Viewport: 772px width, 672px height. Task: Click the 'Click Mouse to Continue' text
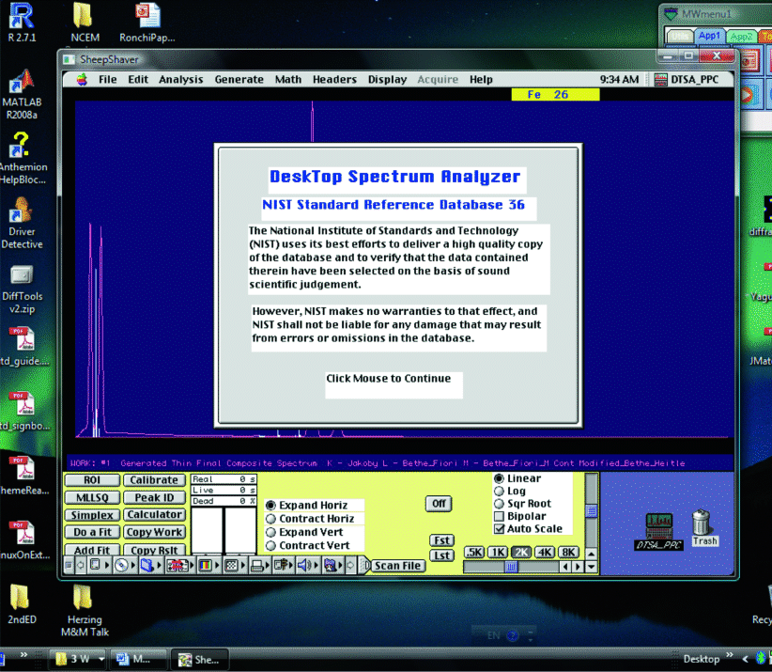pos(389,379)
